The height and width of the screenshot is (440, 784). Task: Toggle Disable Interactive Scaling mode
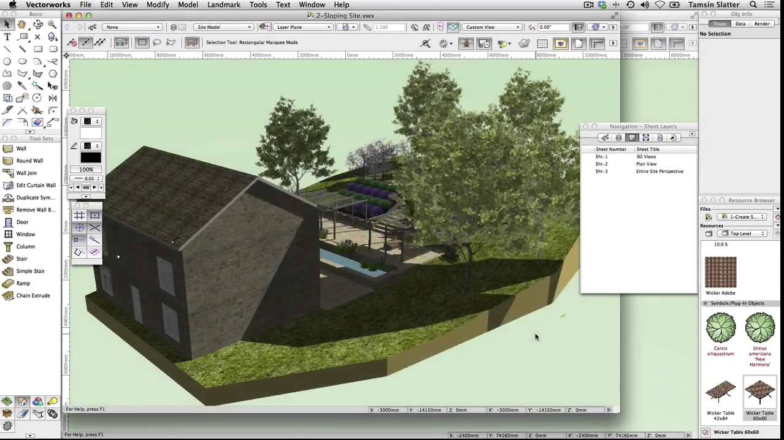(72, 42)
